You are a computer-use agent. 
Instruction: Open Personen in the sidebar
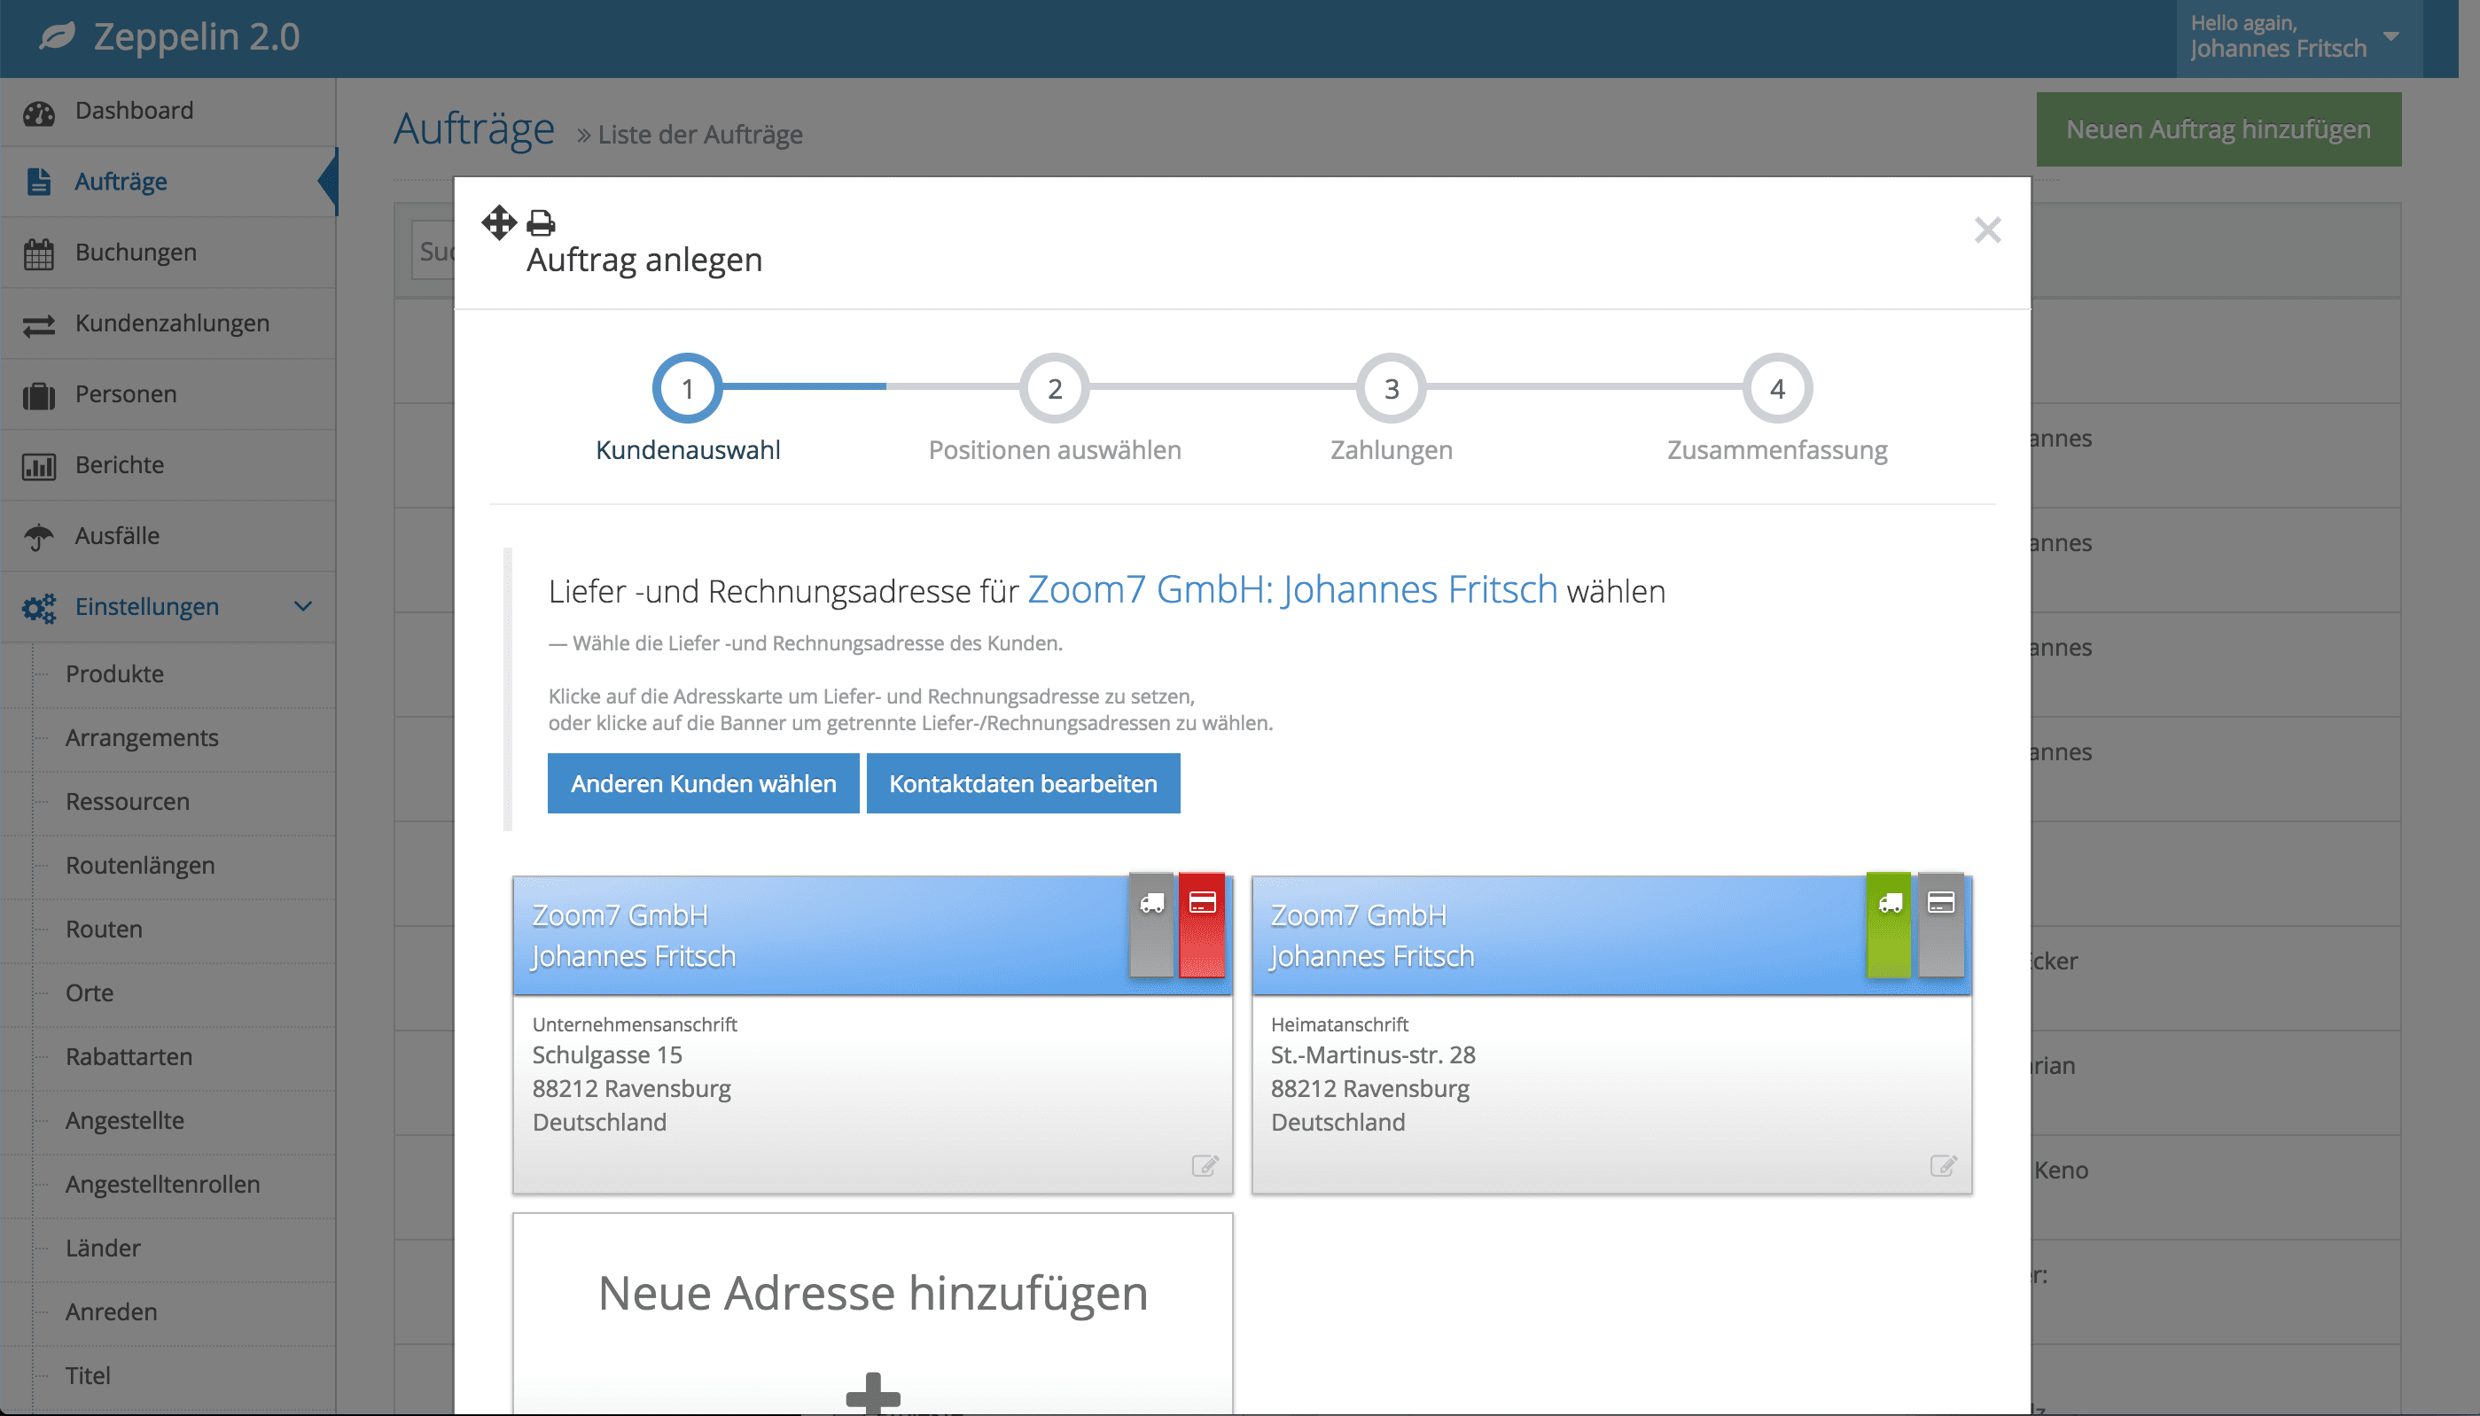168,393
